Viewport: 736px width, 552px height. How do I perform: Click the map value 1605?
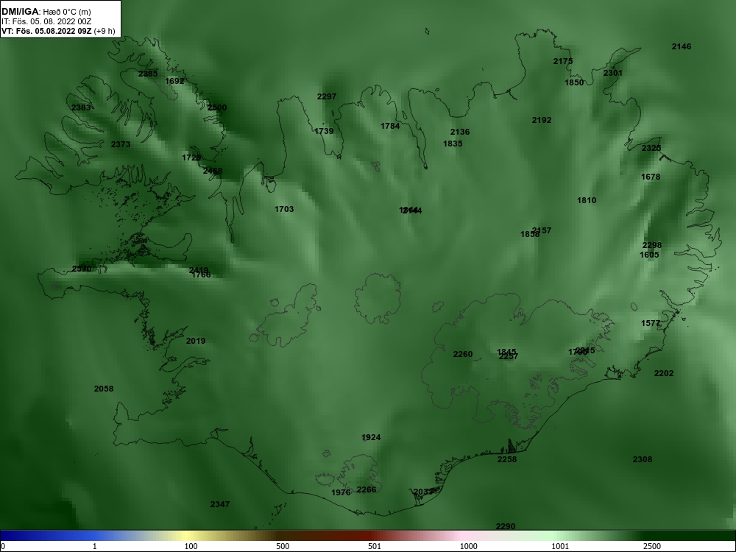(650, 255)
